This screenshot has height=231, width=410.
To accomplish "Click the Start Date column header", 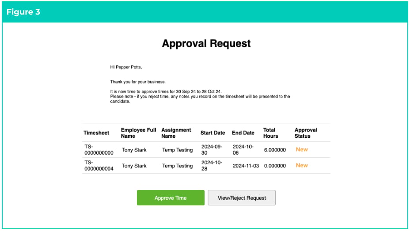I will tap(213, 133).
